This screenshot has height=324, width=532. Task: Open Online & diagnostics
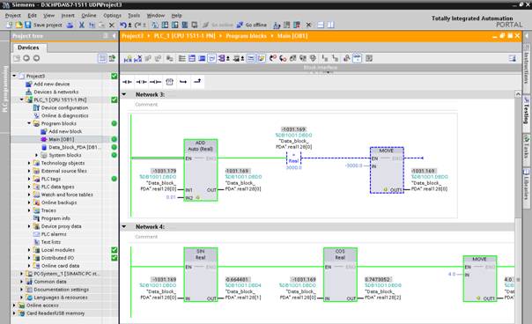click(64, 115)
